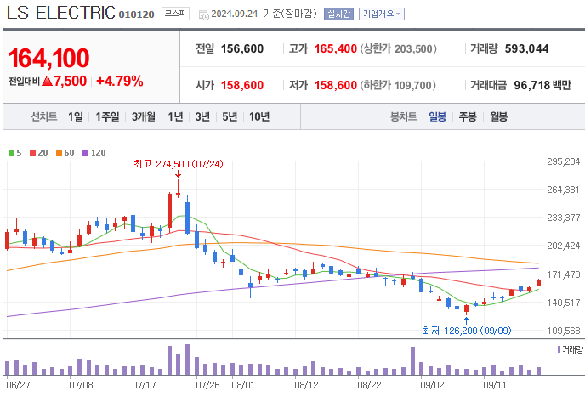Select the 3개월 line chart tab
Viewport: 585px width, 396px height.
click(144, 116)
